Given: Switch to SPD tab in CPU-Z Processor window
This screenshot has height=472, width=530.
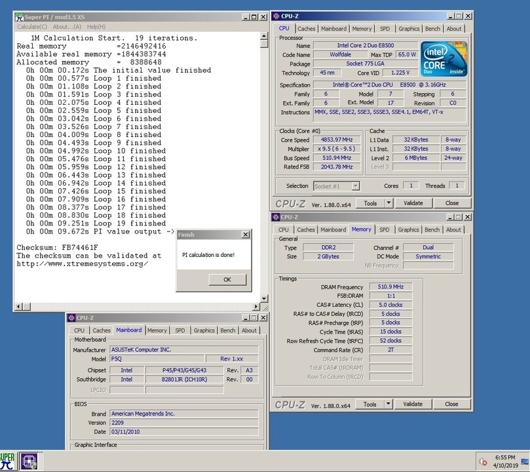Looking at the screenshot, I should [x=385, y=29].
